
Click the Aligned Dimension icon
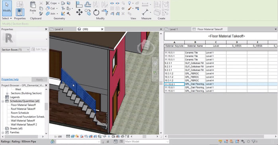tap(145, 12)
